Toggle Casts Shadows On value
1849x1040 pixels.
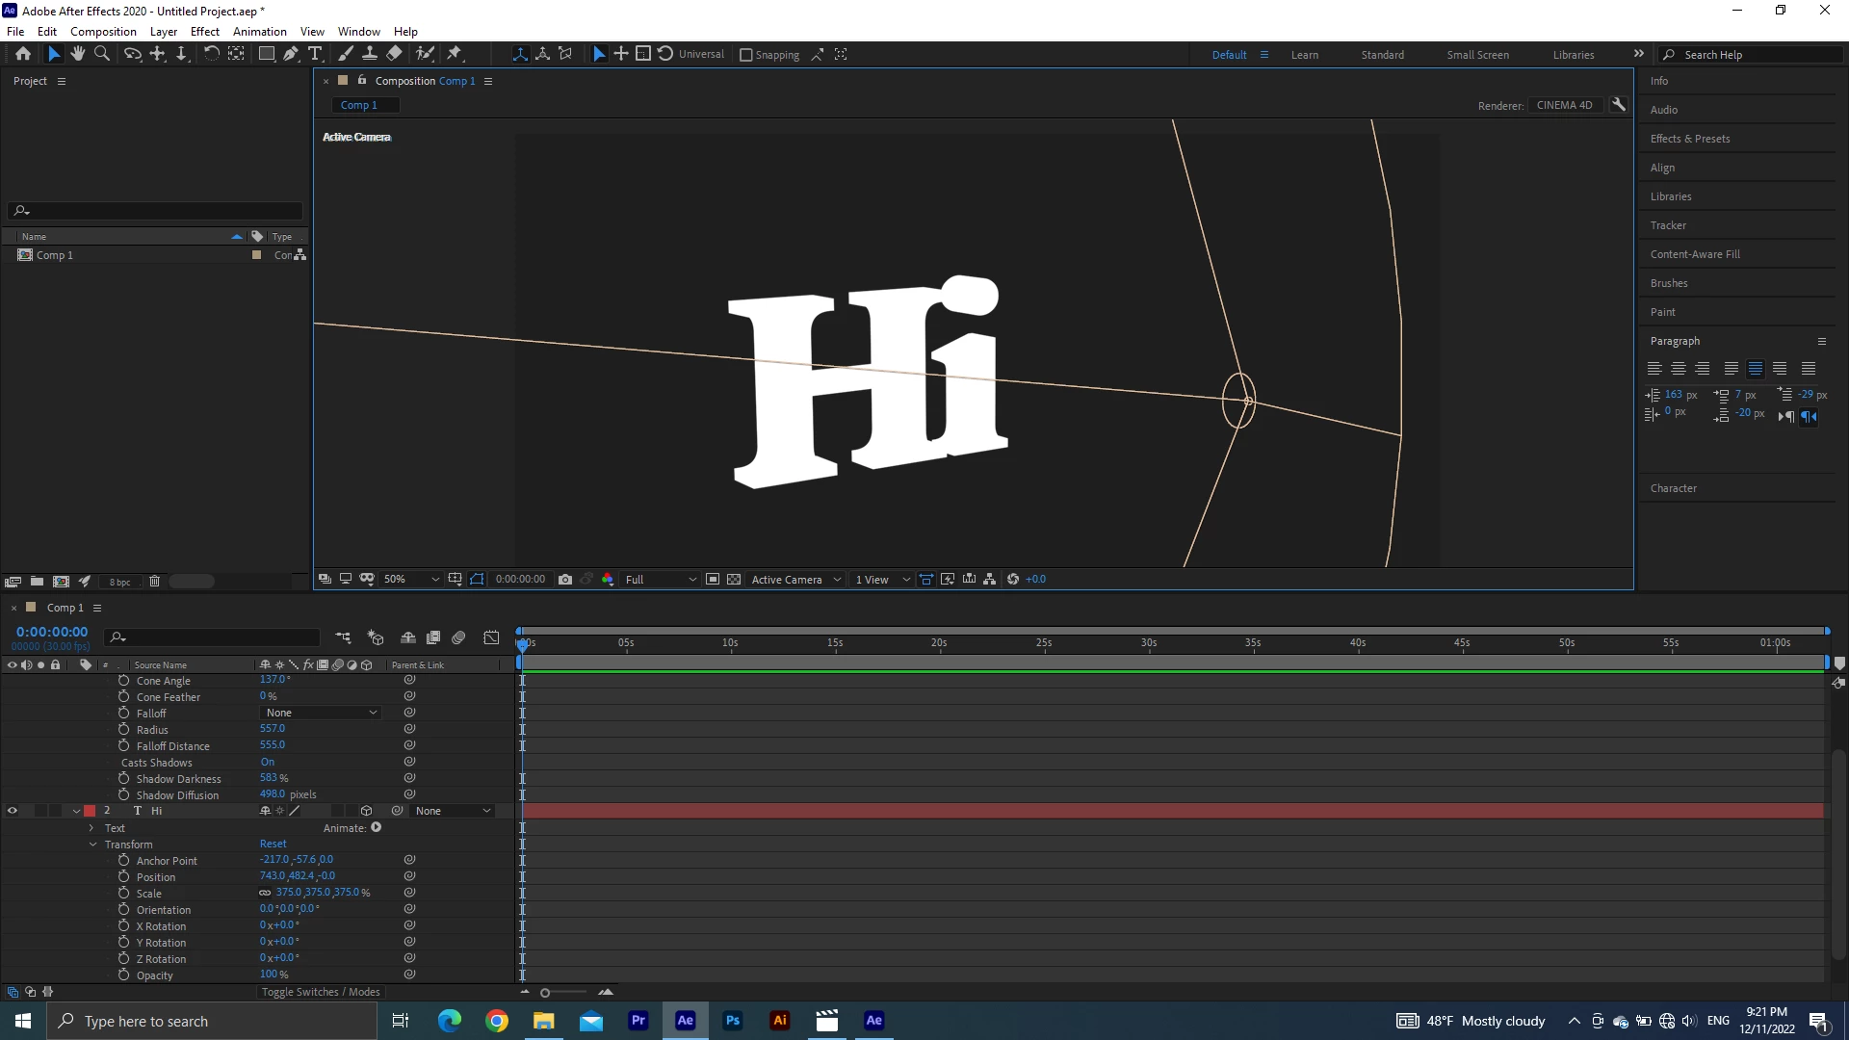(x=267, y=762)
